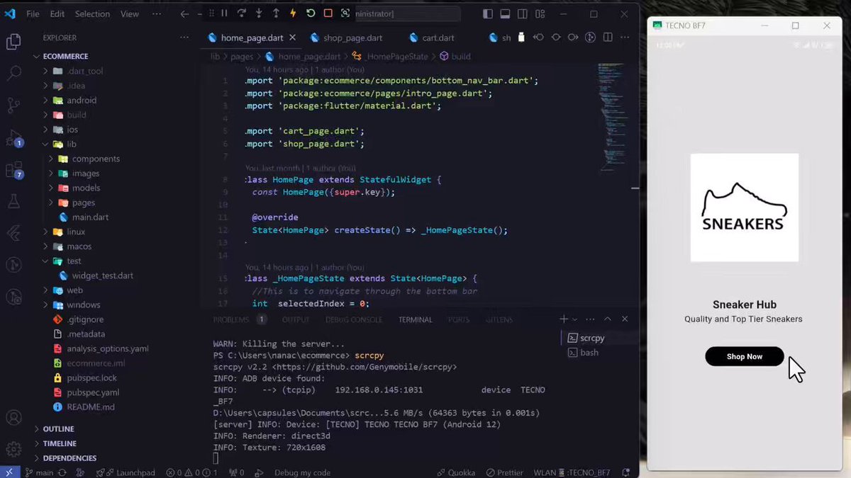The image size is (851, 478).
Task: Click the debug Step Into arrow
Action: 259,13
